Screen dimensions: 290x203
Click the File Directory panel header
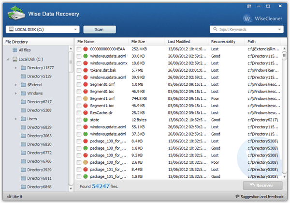click(x=38, y=42)
